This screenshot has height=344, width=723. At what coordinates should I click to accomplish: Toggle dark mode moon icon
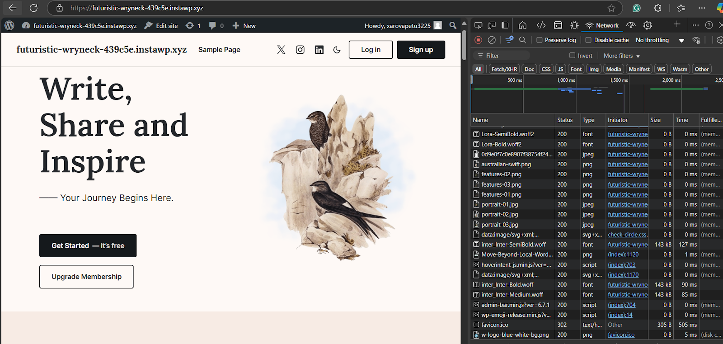pyautogui.click(x=337, y=50)
